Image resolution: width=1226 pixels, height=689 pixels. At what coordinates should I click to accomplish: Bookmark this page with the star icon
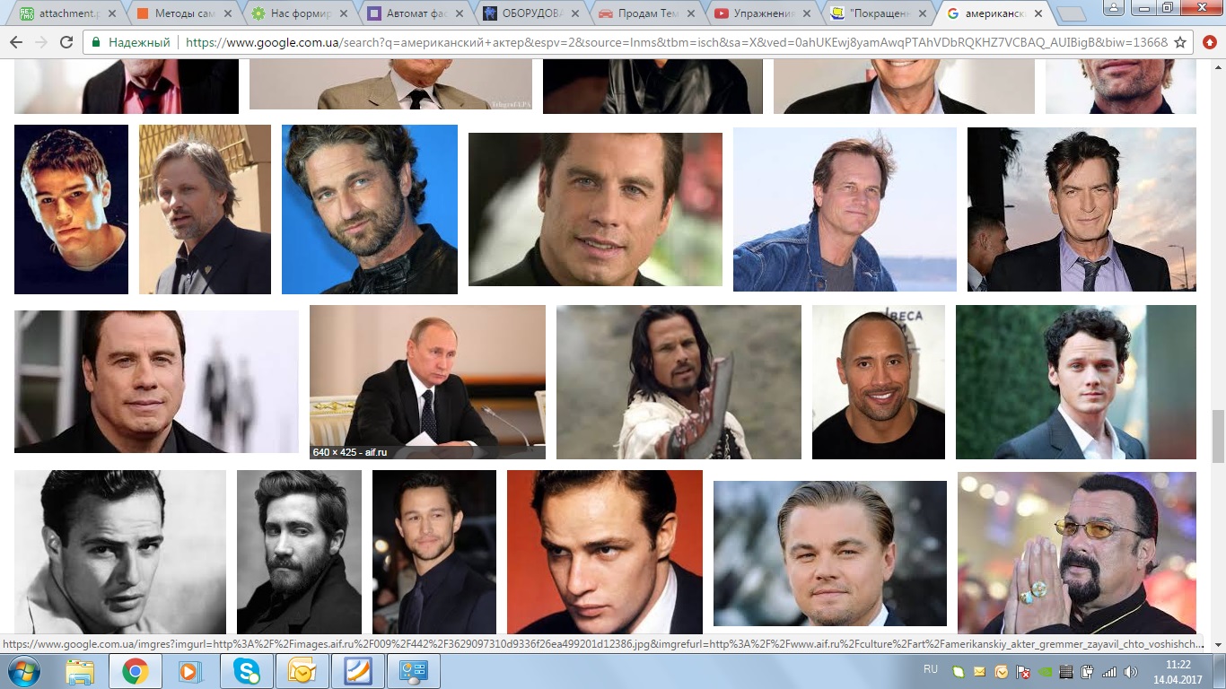tap(1180, 42)
